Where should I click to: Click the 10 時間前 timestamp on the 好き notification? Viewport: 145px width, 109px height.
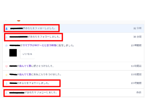[x=136, y=66]
